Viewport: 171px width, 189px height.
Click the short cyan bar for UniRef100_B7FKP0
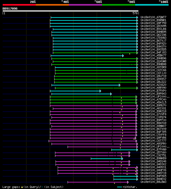click(76, 91)
